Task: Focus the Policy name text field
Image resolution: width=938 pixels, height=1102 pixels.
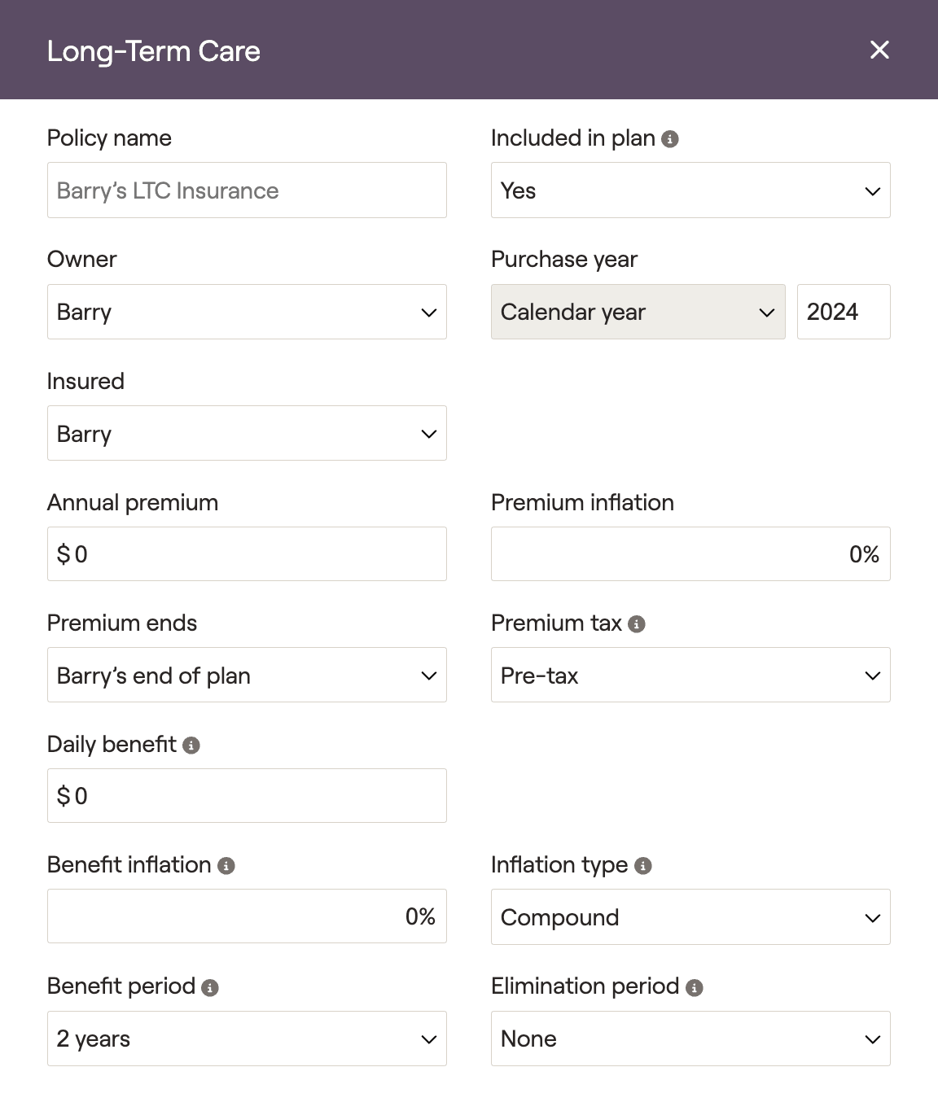Action: point(247,190)
